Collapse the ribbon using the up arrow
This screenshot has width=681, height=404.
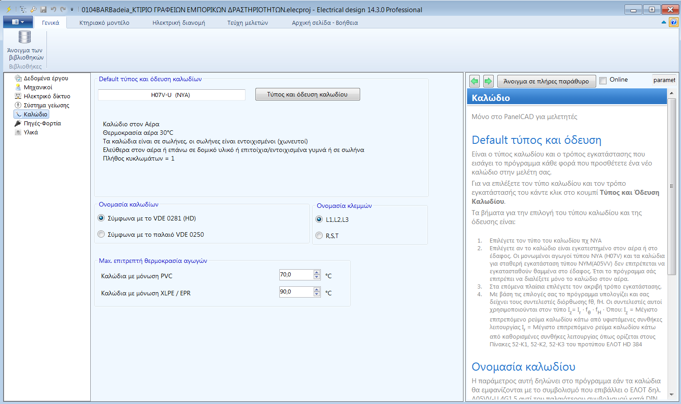(x=663, y=22)
